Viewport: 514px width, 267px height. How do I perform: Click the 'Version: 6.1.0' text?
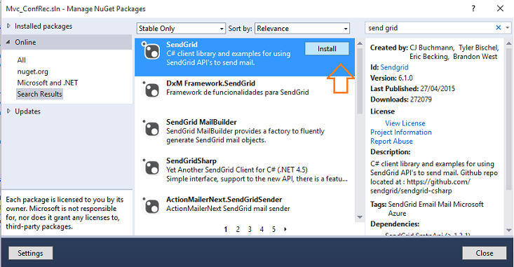391,78
